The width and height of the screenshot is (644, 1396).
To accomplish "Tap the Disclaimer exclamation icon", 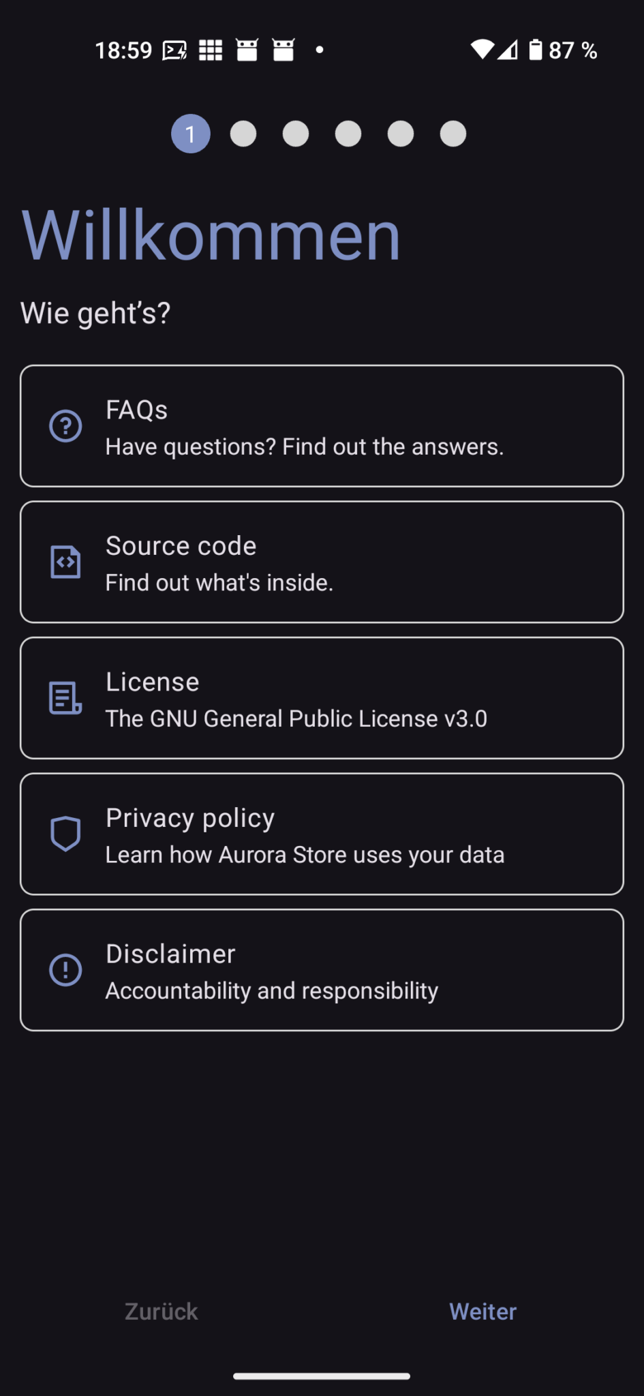I will coord(65,970).
